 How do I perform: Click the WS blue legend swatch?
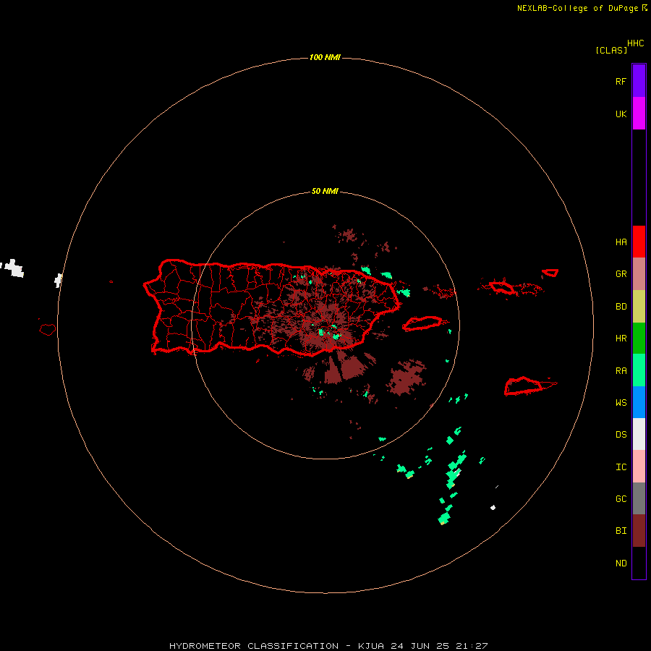coord(639,402)
